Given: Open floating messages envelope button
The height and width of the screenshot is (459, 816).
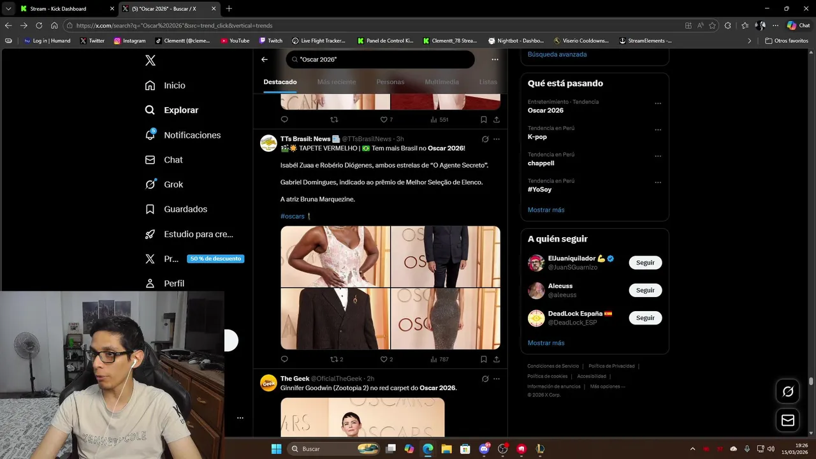Looking at the screenshot, I should click(788, 421).
